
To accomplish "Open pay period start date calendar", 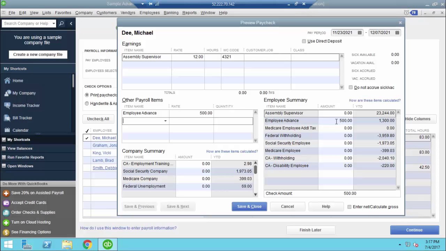I will tap(360, 32).
